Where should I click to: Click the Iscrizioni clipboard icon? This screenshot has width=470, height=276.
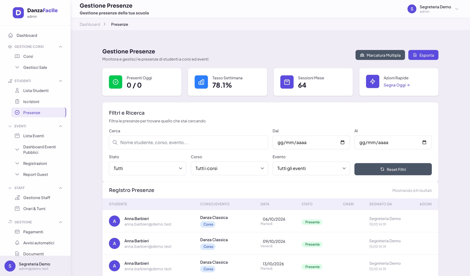pos(17,102)
